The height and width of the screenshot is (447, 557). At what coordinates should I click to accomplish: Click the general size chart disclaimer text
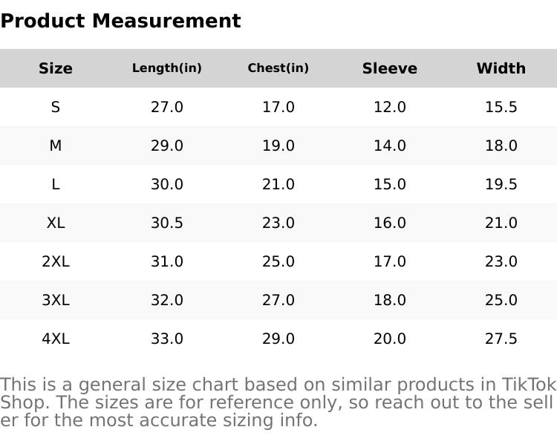click(x=278, y=402)
